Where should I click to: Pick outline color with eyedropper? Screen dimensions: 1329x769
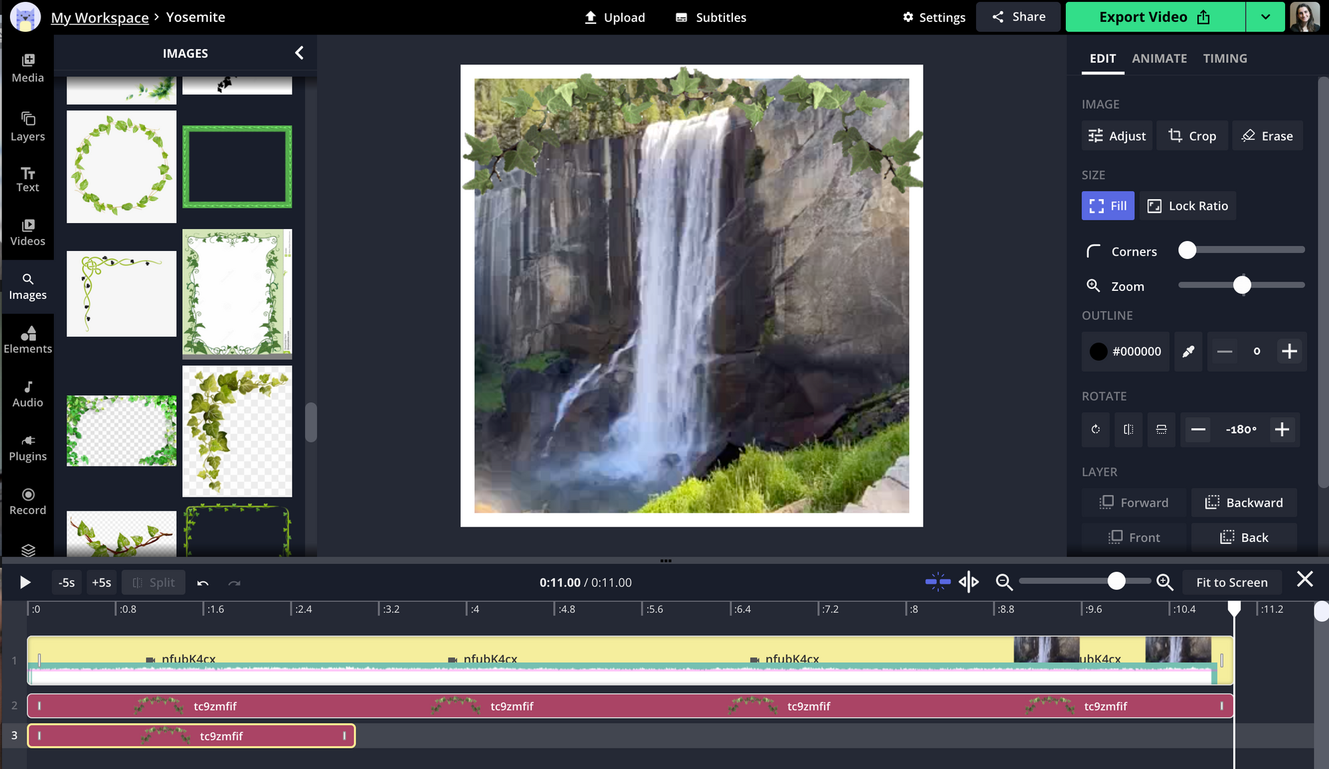pos(1188,351)
